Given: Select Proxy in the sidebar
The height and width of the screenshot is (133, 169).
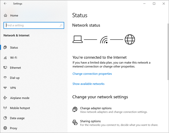Looking at the screenshot, I should click(14, 128).
